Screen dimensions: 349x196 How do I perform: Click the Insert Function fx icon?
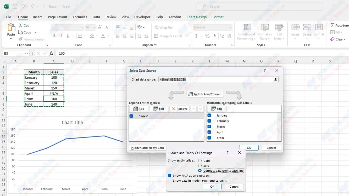51,53
